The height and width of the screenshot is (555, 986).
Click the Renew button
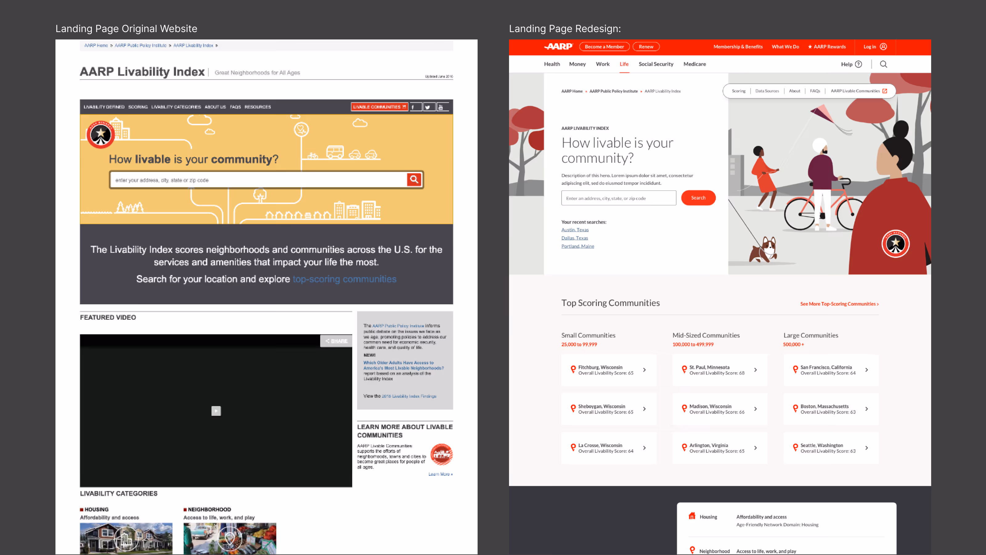pos(646,47)
